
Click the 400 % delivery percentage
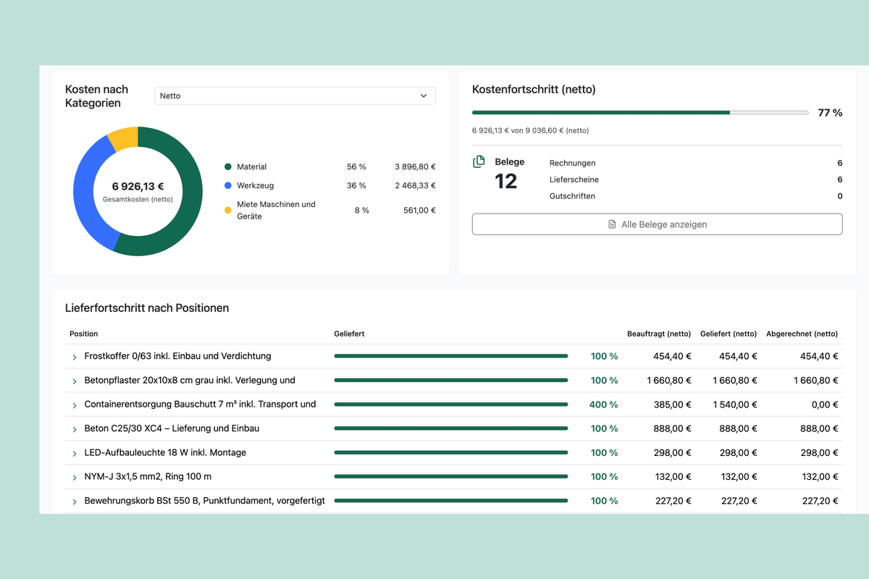coord(604,405)
